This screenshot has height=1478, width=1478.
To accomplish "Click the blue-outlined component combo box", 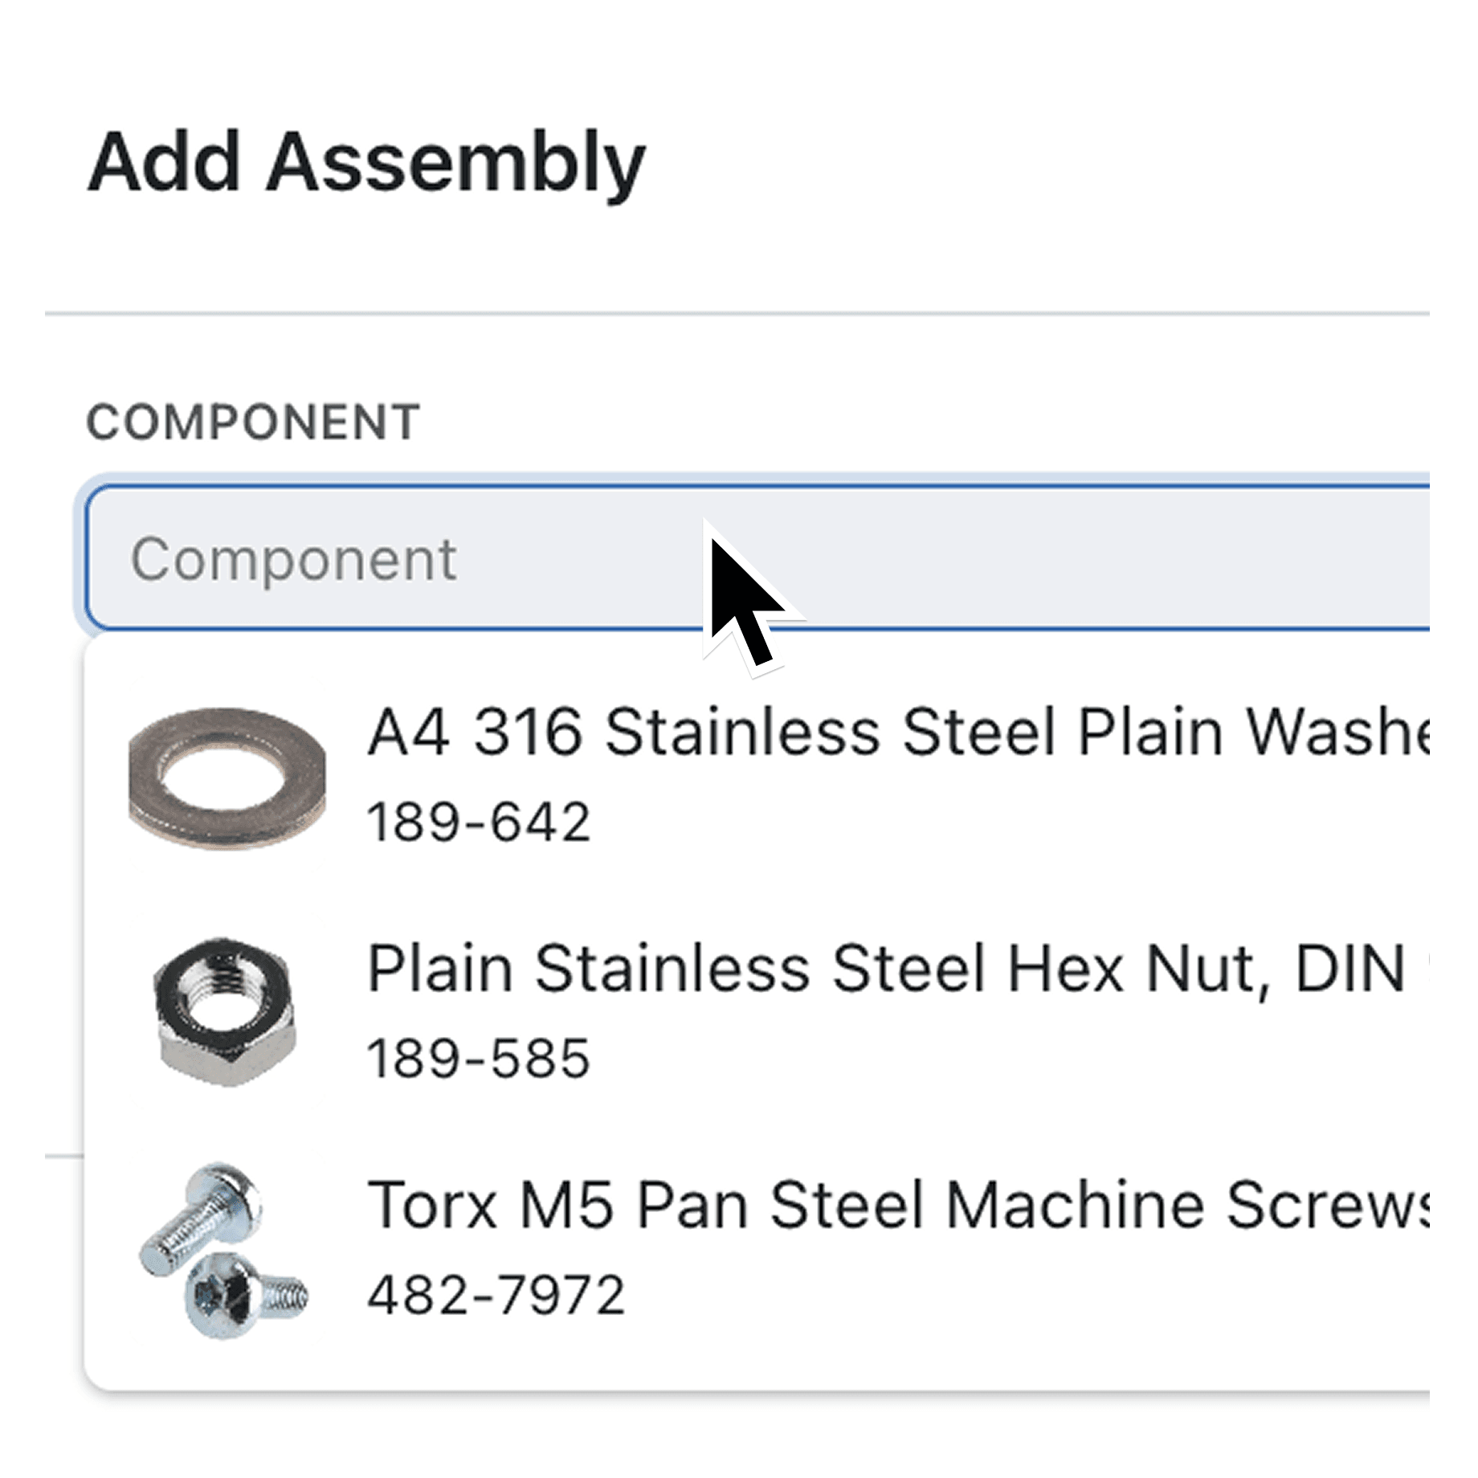I will (757, 557).
